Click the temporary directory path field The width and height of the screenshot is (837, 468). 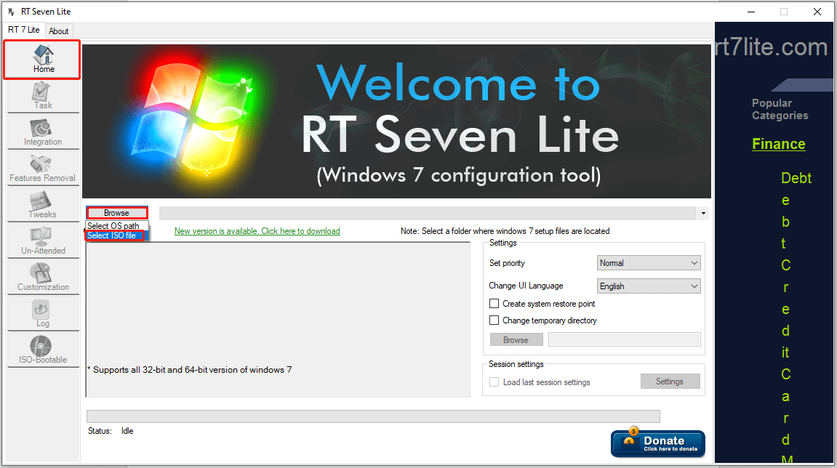click(625, 339)
